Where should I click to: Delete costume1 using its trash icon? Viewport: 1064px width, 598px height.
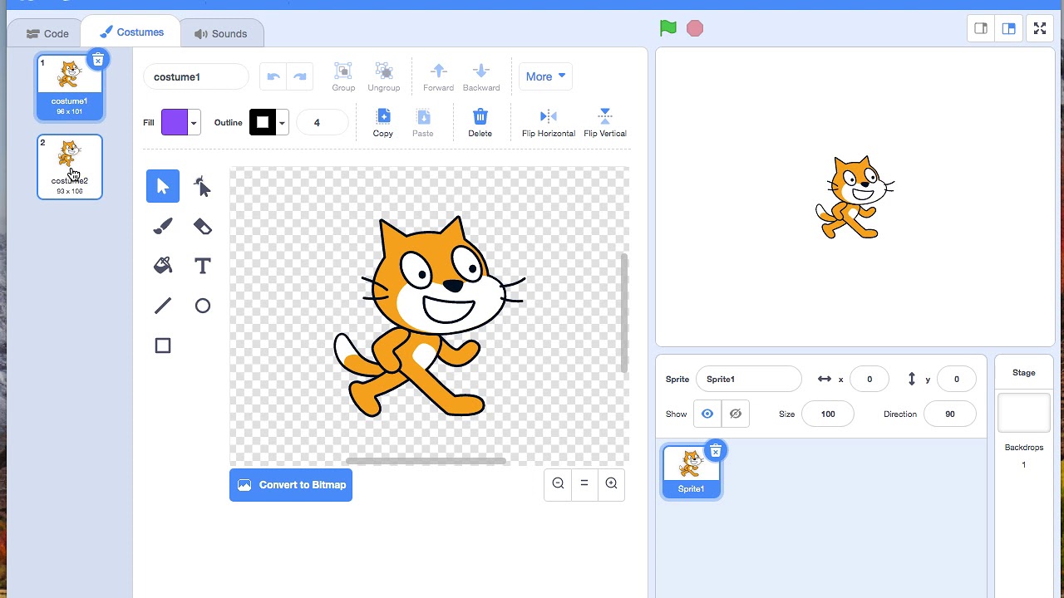coord(98,60)
